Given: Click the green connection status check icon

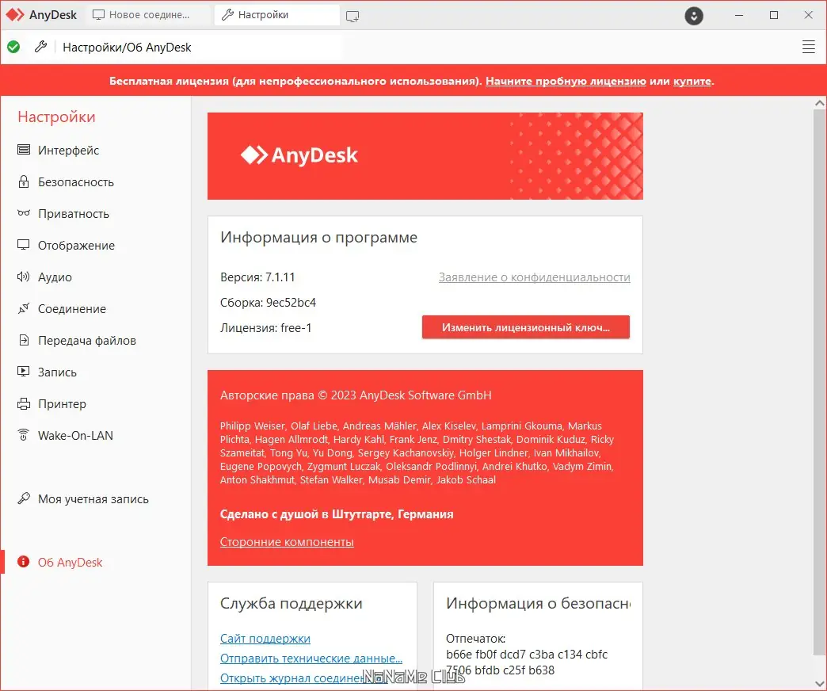Looking at the screenshot, I should (x=13, y=47).
